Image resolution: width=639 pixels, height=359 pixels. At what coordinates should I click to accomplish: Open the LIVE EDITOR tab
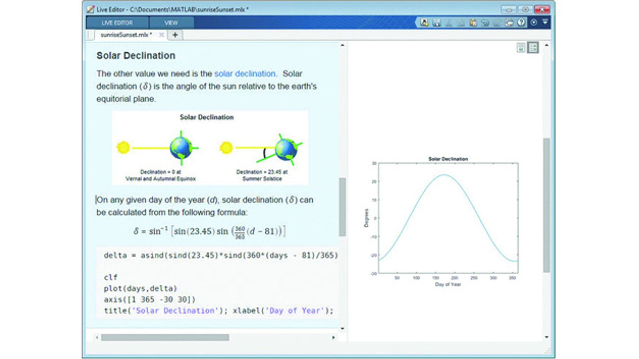coord(117,23)
